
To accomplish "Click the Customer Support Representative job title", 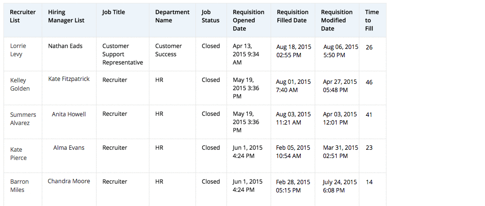I will [x=122, y=54].
